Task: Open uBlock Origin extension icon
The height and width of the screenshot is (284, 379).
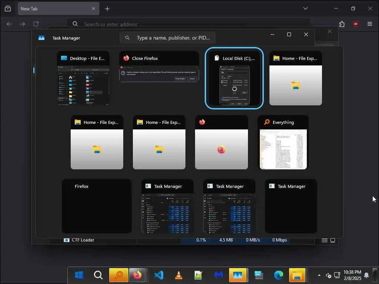Action: [356, 24]
